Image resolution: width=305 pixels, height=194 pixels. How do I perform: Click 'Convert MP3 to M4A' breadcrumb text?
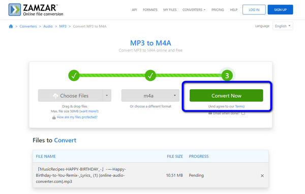click(89, 26)
